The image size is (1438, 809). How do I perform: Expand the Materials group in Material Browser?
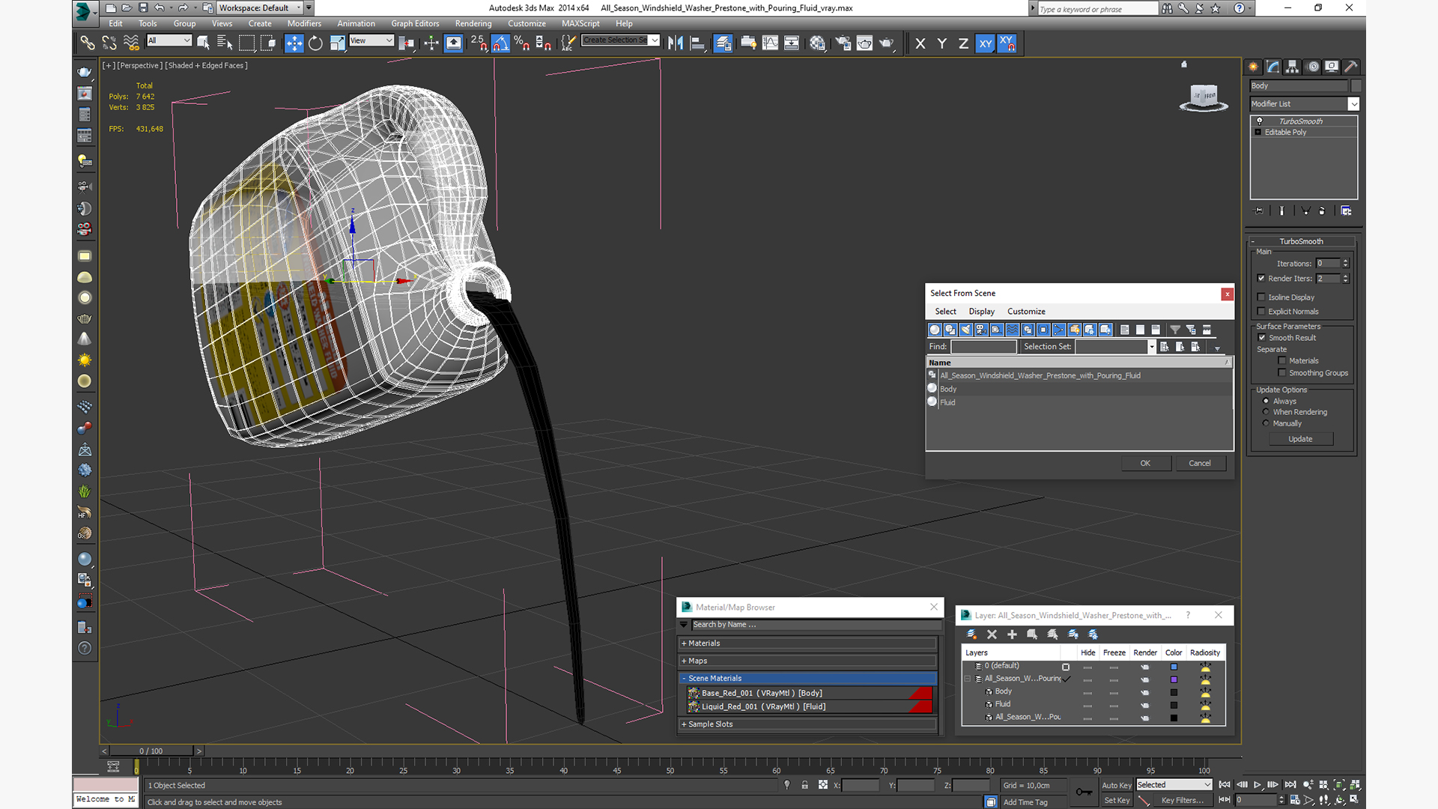(808, 643)
